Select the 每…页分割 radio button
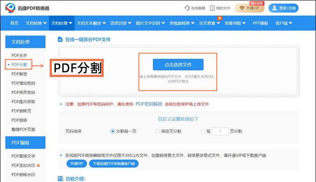This screenshot has width=316, height=182. (x=203, y=131)
